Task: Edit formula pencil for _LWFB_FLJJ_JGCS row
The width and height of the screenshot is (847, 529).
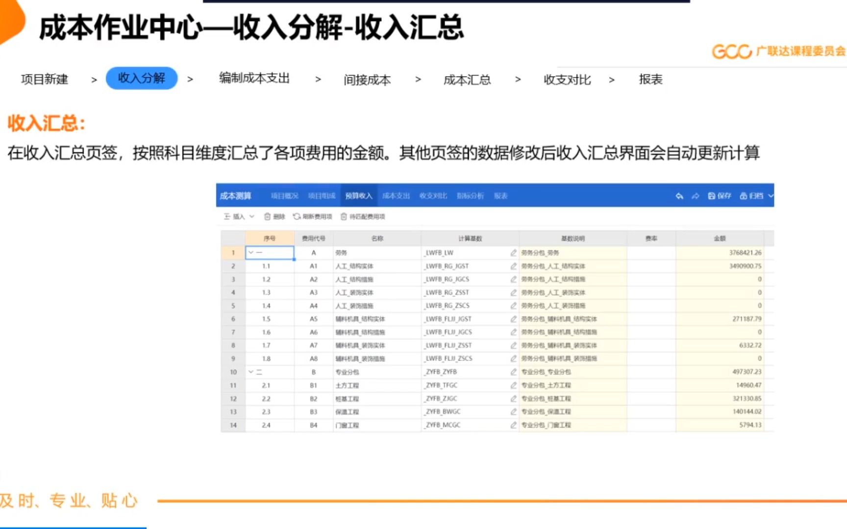Action: coord(513,332)
